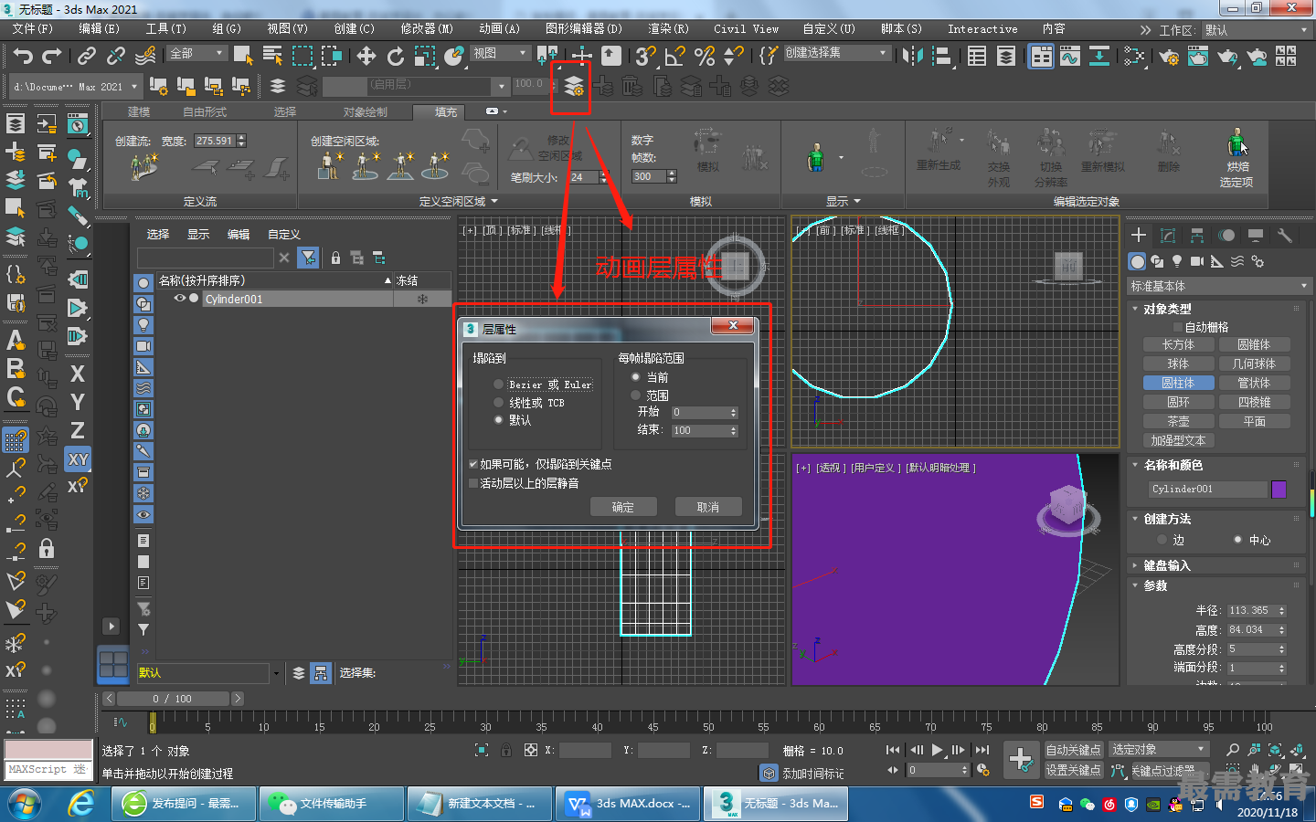Select the Edge creation method radio

click(1162, 540)
